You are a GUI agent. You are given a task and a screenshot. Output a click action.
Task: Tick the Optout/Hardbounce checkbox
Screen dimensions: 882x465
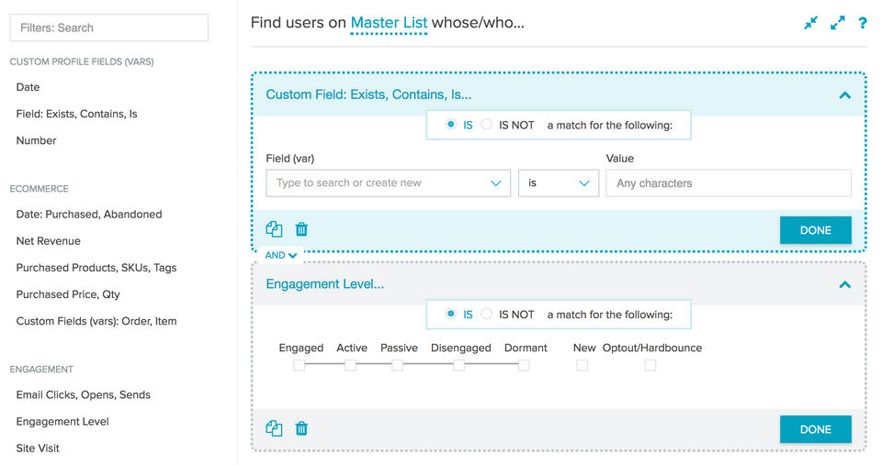(650, 365)
